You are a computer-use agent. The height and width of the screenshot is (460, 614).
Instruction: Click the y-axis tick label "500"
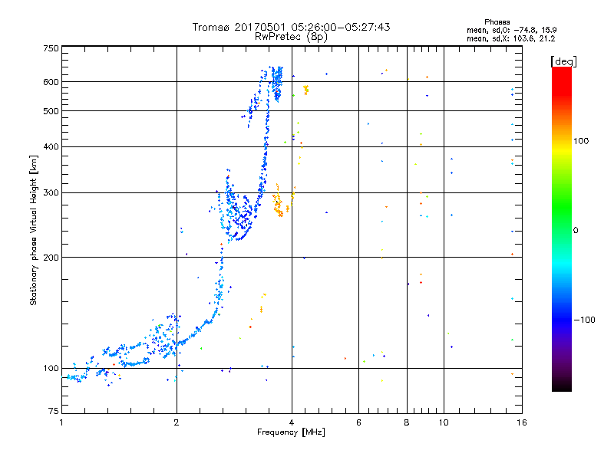[51, 111]
